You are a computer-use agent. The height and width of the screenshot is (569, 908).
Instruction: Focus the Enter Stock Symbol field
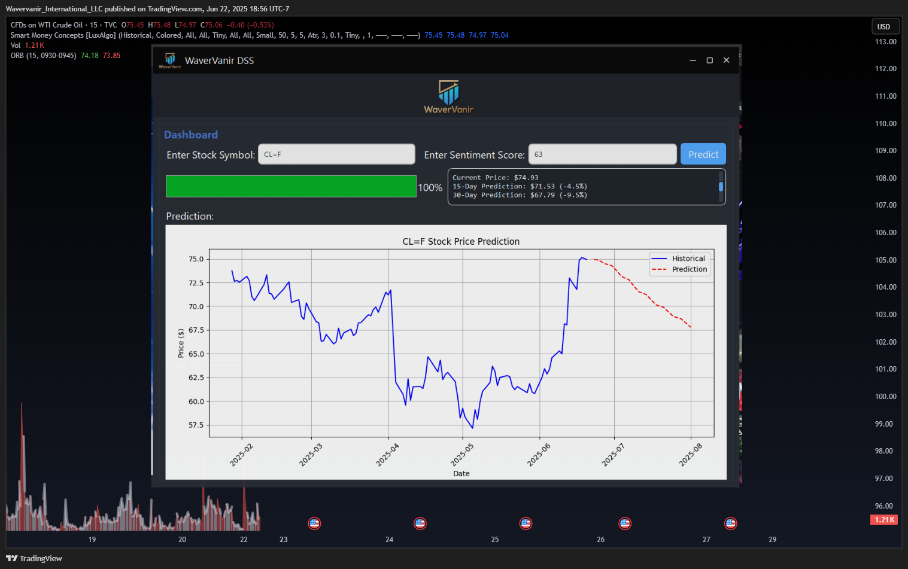tap(336, 154)
